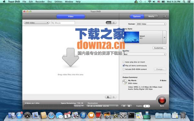
Task: Switch to the Options tab
Action: [137, 16]
